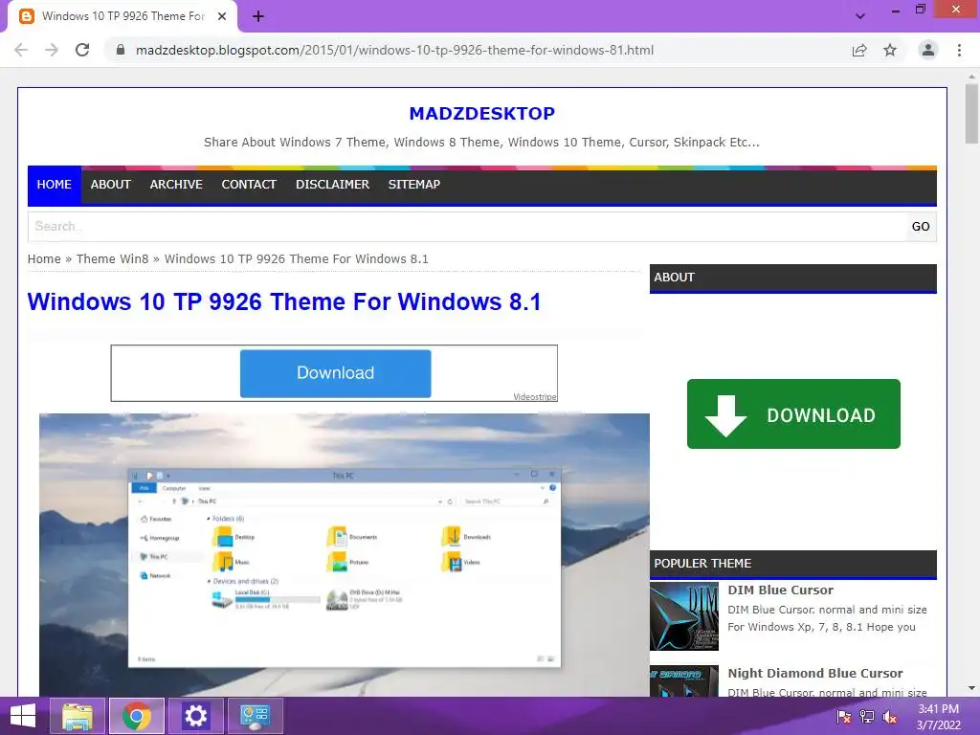Go back with the browser back arrow
The height and width of the screenshot is (735, 980).
[21, 50]
